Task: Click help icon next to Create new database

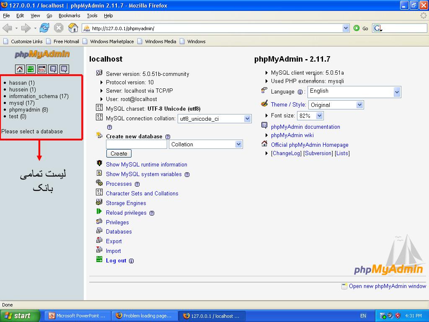Action: coord(168,137)
